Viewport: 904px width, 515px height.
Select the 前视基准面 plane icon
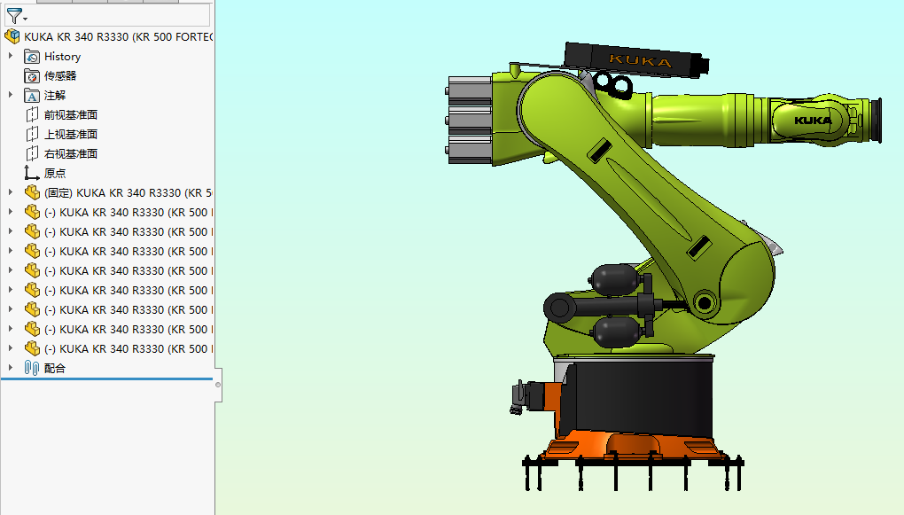point(32,114)
